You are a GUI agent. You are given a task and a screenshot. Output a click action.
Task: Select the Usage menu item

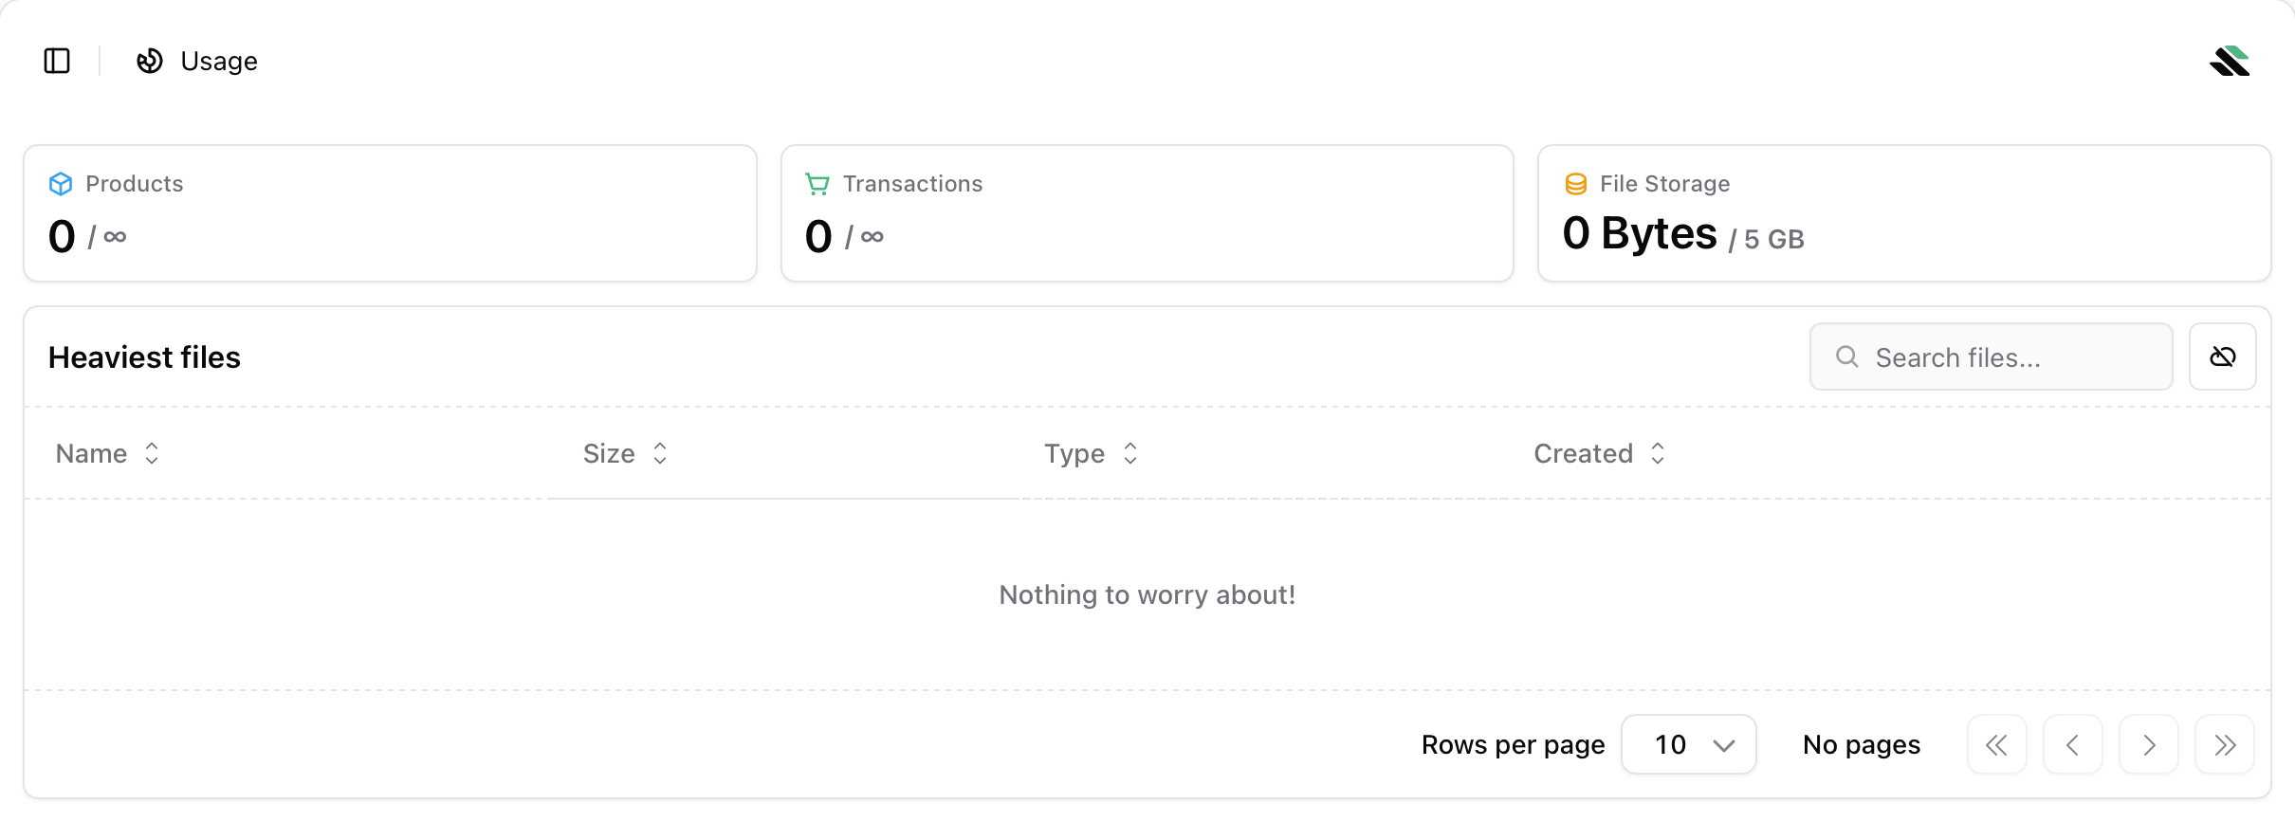coord(219,61)
